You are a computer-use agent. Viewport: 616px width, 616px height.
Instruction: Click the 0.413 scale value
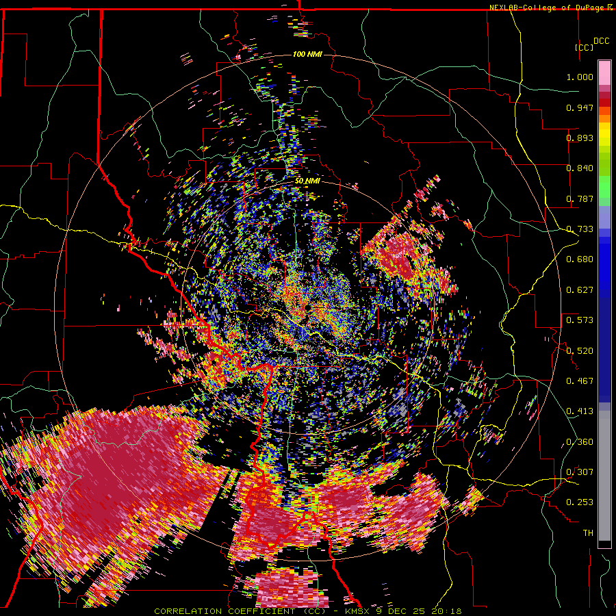click(x=580, y=411)
